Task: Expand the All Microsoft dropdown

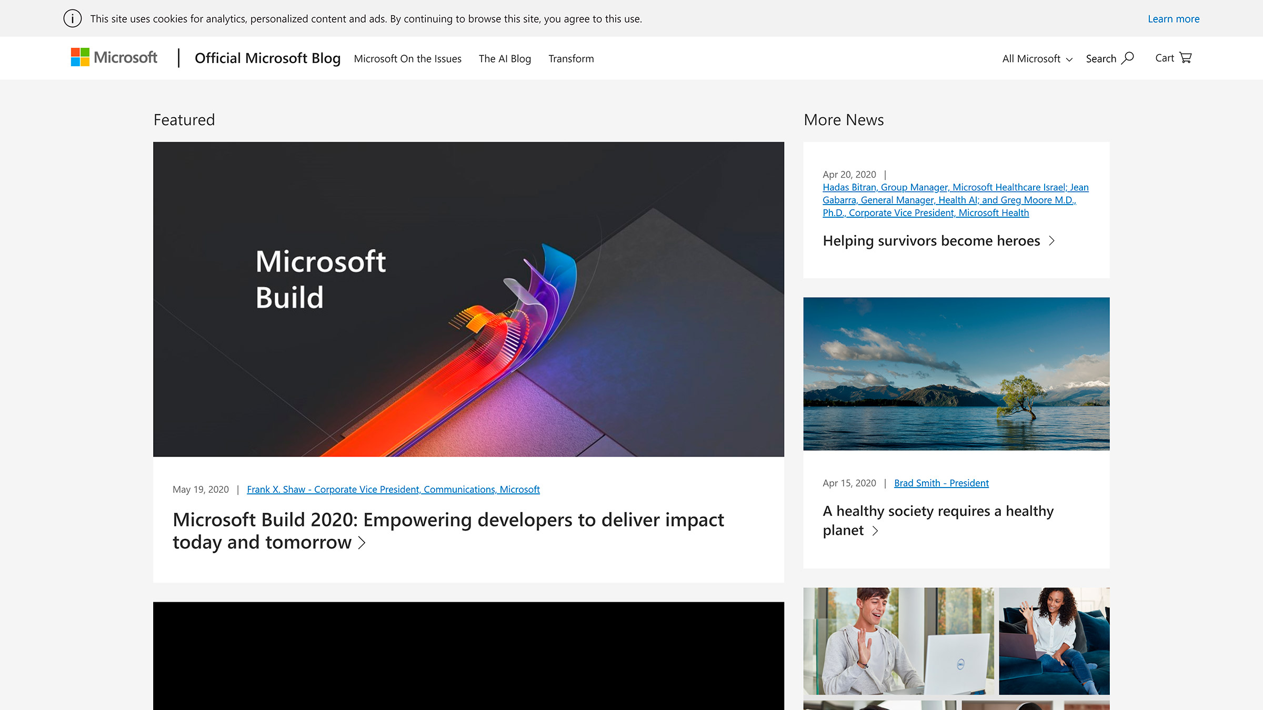Action: (1037, 58)
